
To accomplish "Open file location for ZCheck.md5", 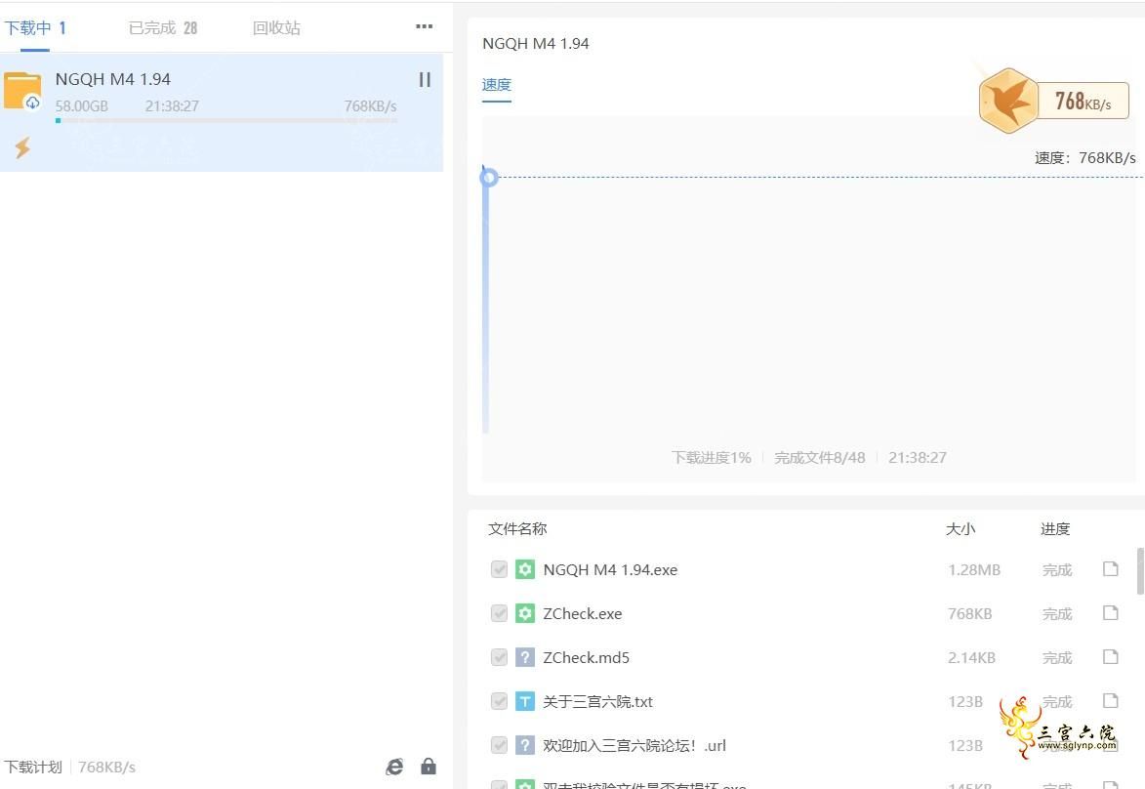I will 1110,657.
